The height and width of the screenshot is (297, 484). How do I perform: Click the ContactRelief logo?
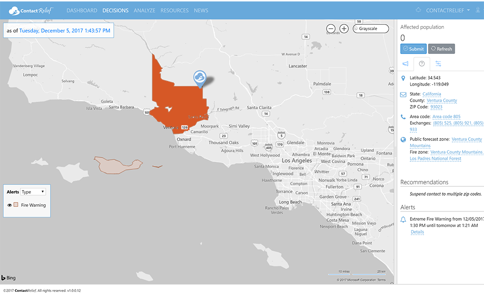click(31, 10)
